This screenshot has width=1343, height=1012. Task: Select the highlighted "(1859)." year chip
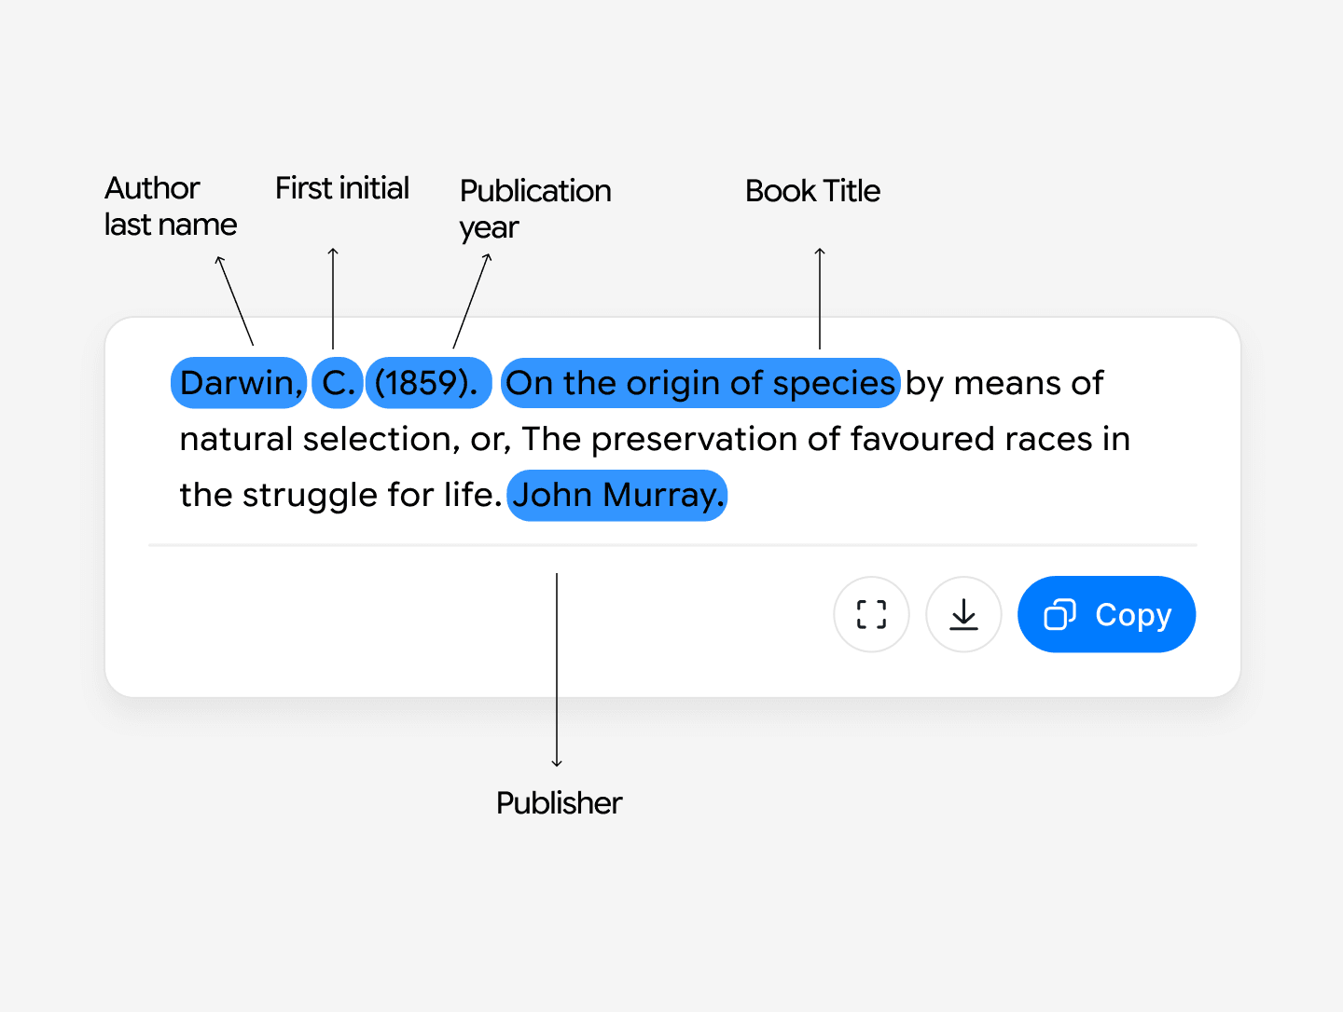coord(427,383)
